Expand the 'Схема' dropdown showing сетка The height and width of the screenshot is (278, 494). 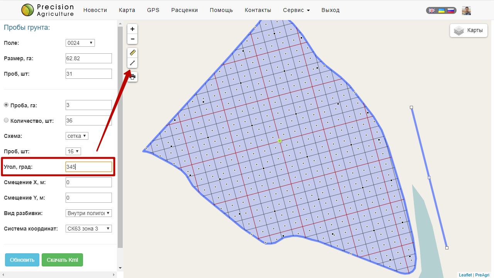click(x=77, y=136)
